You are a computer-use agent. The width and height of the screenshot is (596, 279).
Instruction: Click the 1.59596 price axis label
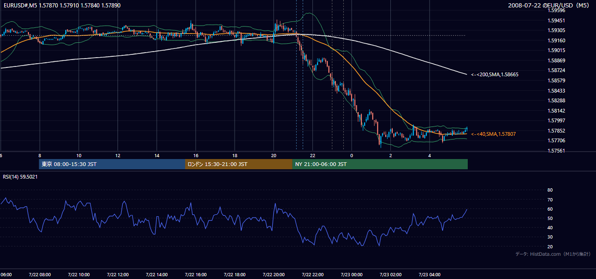[x=556, y=10]
